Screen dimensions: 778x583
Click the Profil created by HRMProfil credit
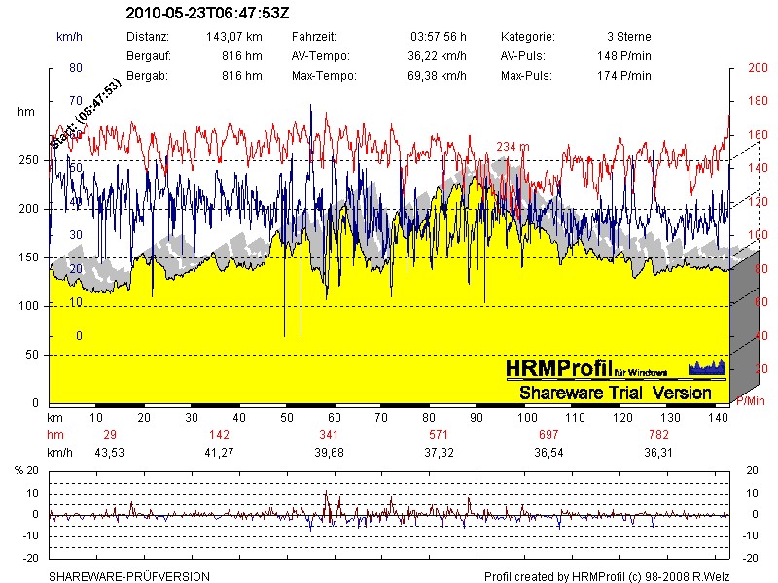click(x=607, y=576)
